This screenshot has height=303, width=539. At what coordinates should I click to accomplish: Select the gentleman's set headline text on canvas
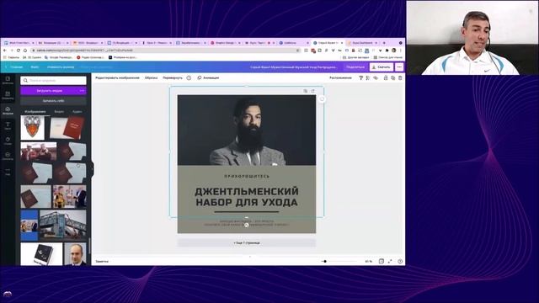click(x=247, y=197)
